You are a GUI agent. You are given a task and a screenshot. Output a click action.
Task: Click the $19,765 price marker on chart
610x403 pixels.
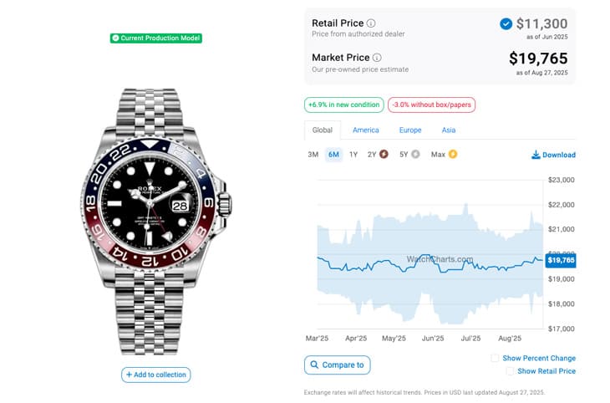click(x=561, y=260)
